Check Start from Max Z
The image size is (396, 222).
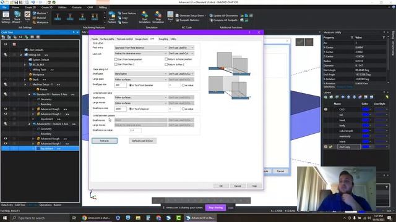click(x=116, y=64)
